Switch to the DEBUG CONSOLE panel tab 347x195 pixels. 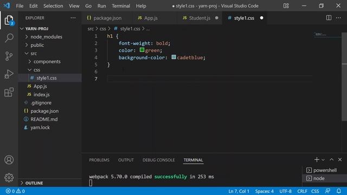click(x=158, y=160)
